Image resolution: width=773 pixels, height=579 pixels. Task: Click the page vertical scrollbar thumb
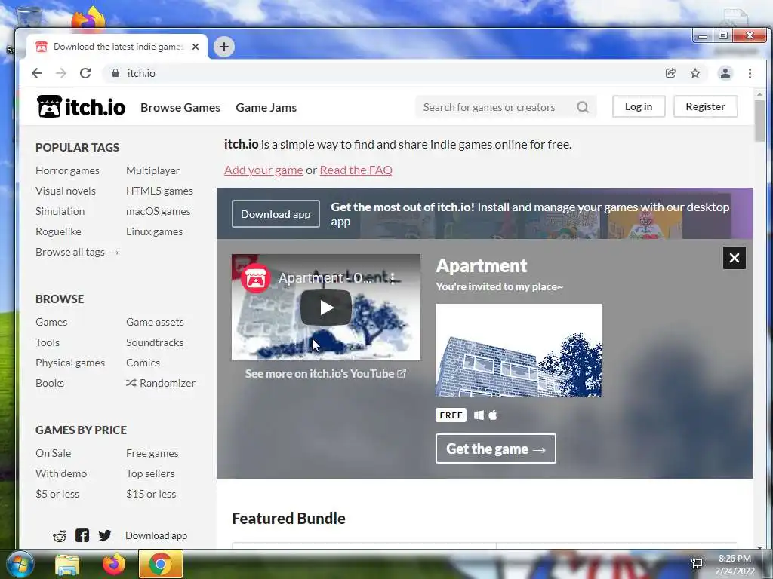759,121
